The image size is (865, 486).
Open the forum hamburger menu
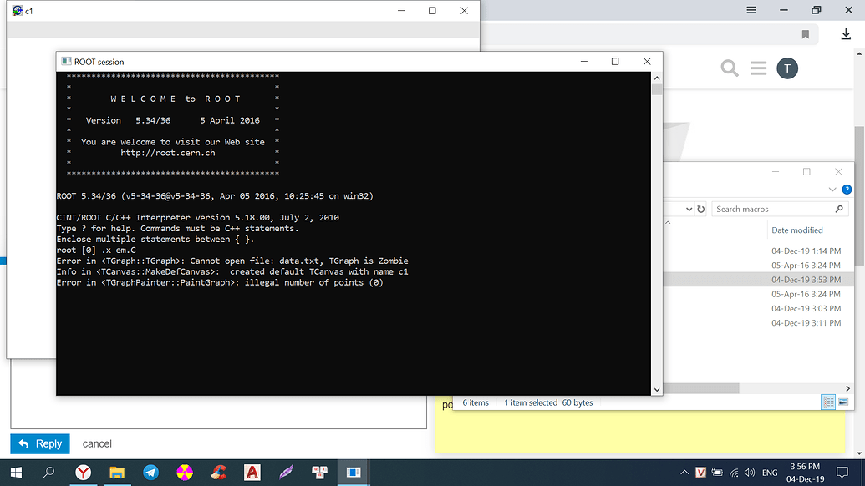[758, 68]
